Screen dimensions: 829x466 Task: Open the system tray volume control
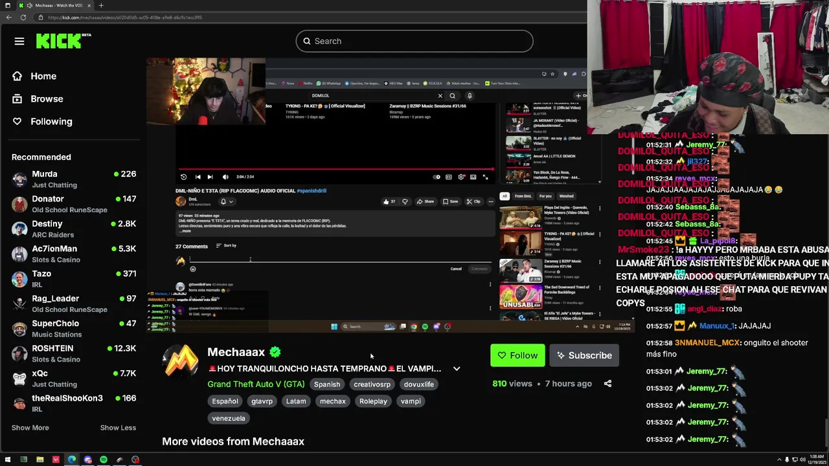802,460
